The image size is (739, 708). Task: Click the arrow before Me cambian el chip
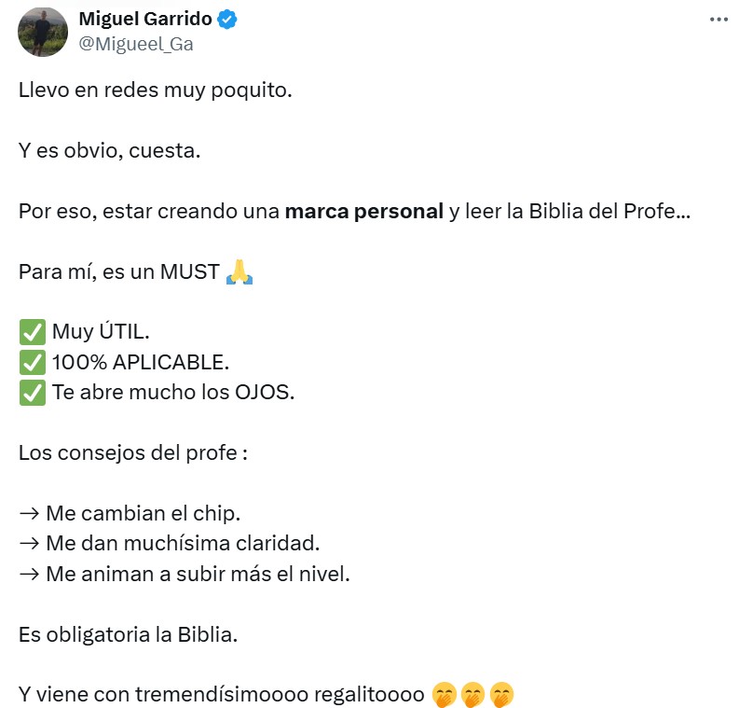coord(28,514)
